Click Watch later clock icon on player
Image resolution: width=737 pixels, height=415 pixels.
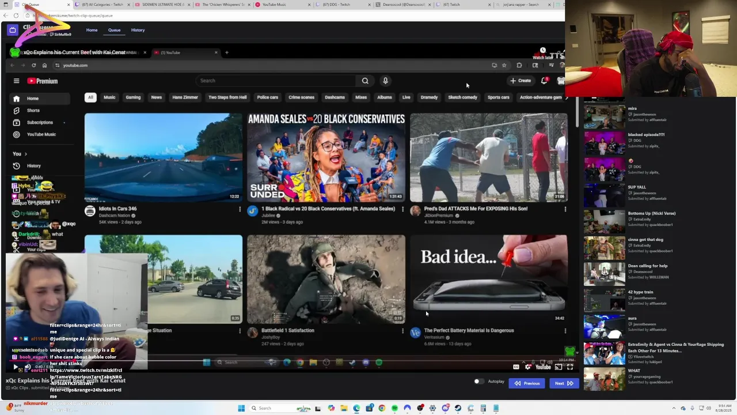pos(542,51)
